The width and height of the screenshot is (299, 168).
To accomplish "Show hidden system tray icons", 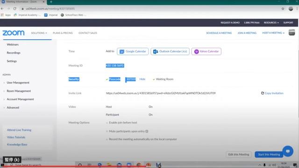I will click(260, 165).
